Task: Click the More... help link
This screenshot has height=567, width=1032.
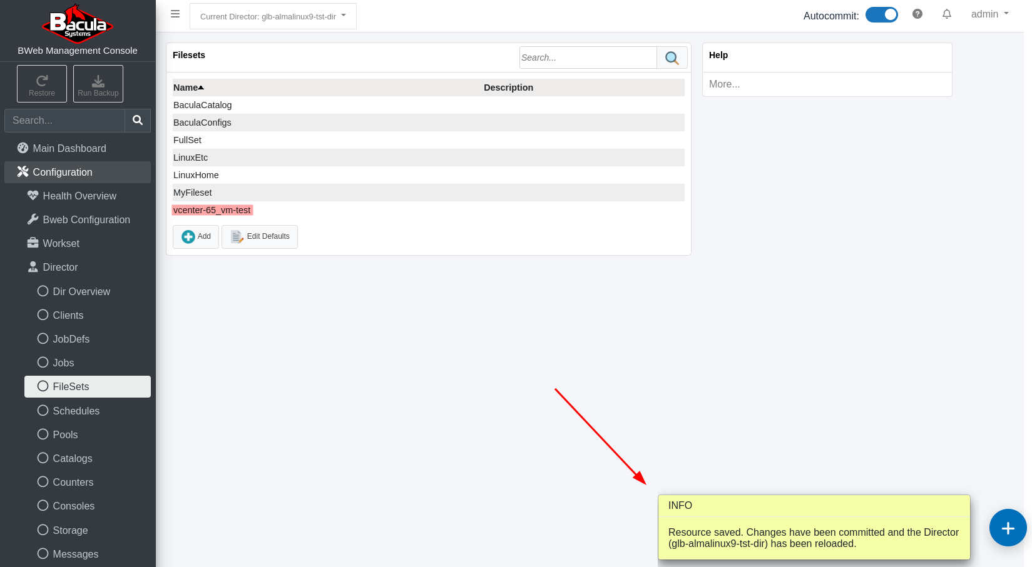Action: pos(724,84)
